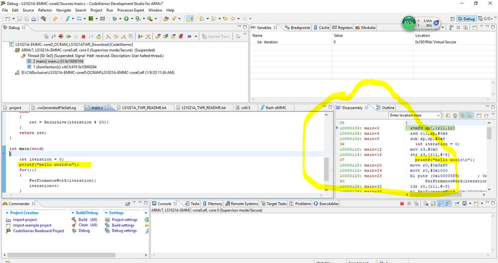This screenshot has height=263, width=498.
Task: Open the Refactor menu
Action: [x=45, y=10]
